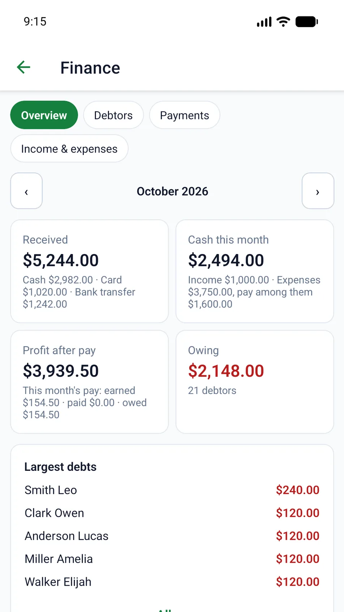The height and width of the screenshot is (612, 344).
Task: Open the Profit after pay card
Action: [89, 382]
